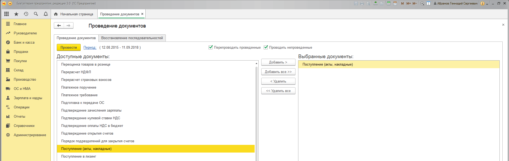Click the available documents list scrollbar

coord(256,111)
